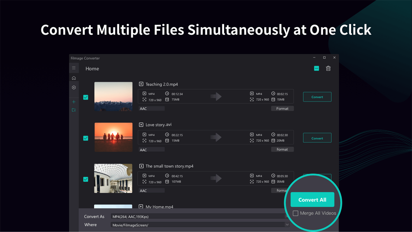Click the source size 107MB

[x=176, y=182]
